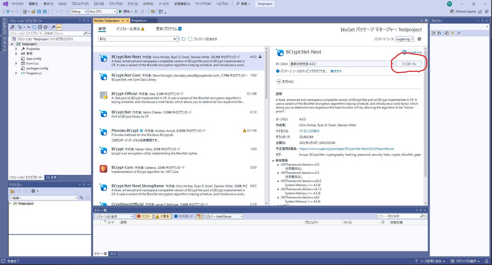
Task: Expand the Properties node in Solution Explorer
Action: pos(16,49)
